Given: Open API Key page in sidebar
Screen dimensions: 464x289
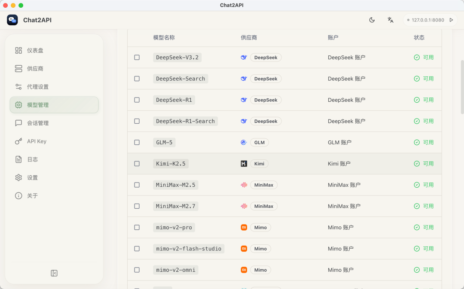Looking at the screenshot, I should tap(54, 141).
